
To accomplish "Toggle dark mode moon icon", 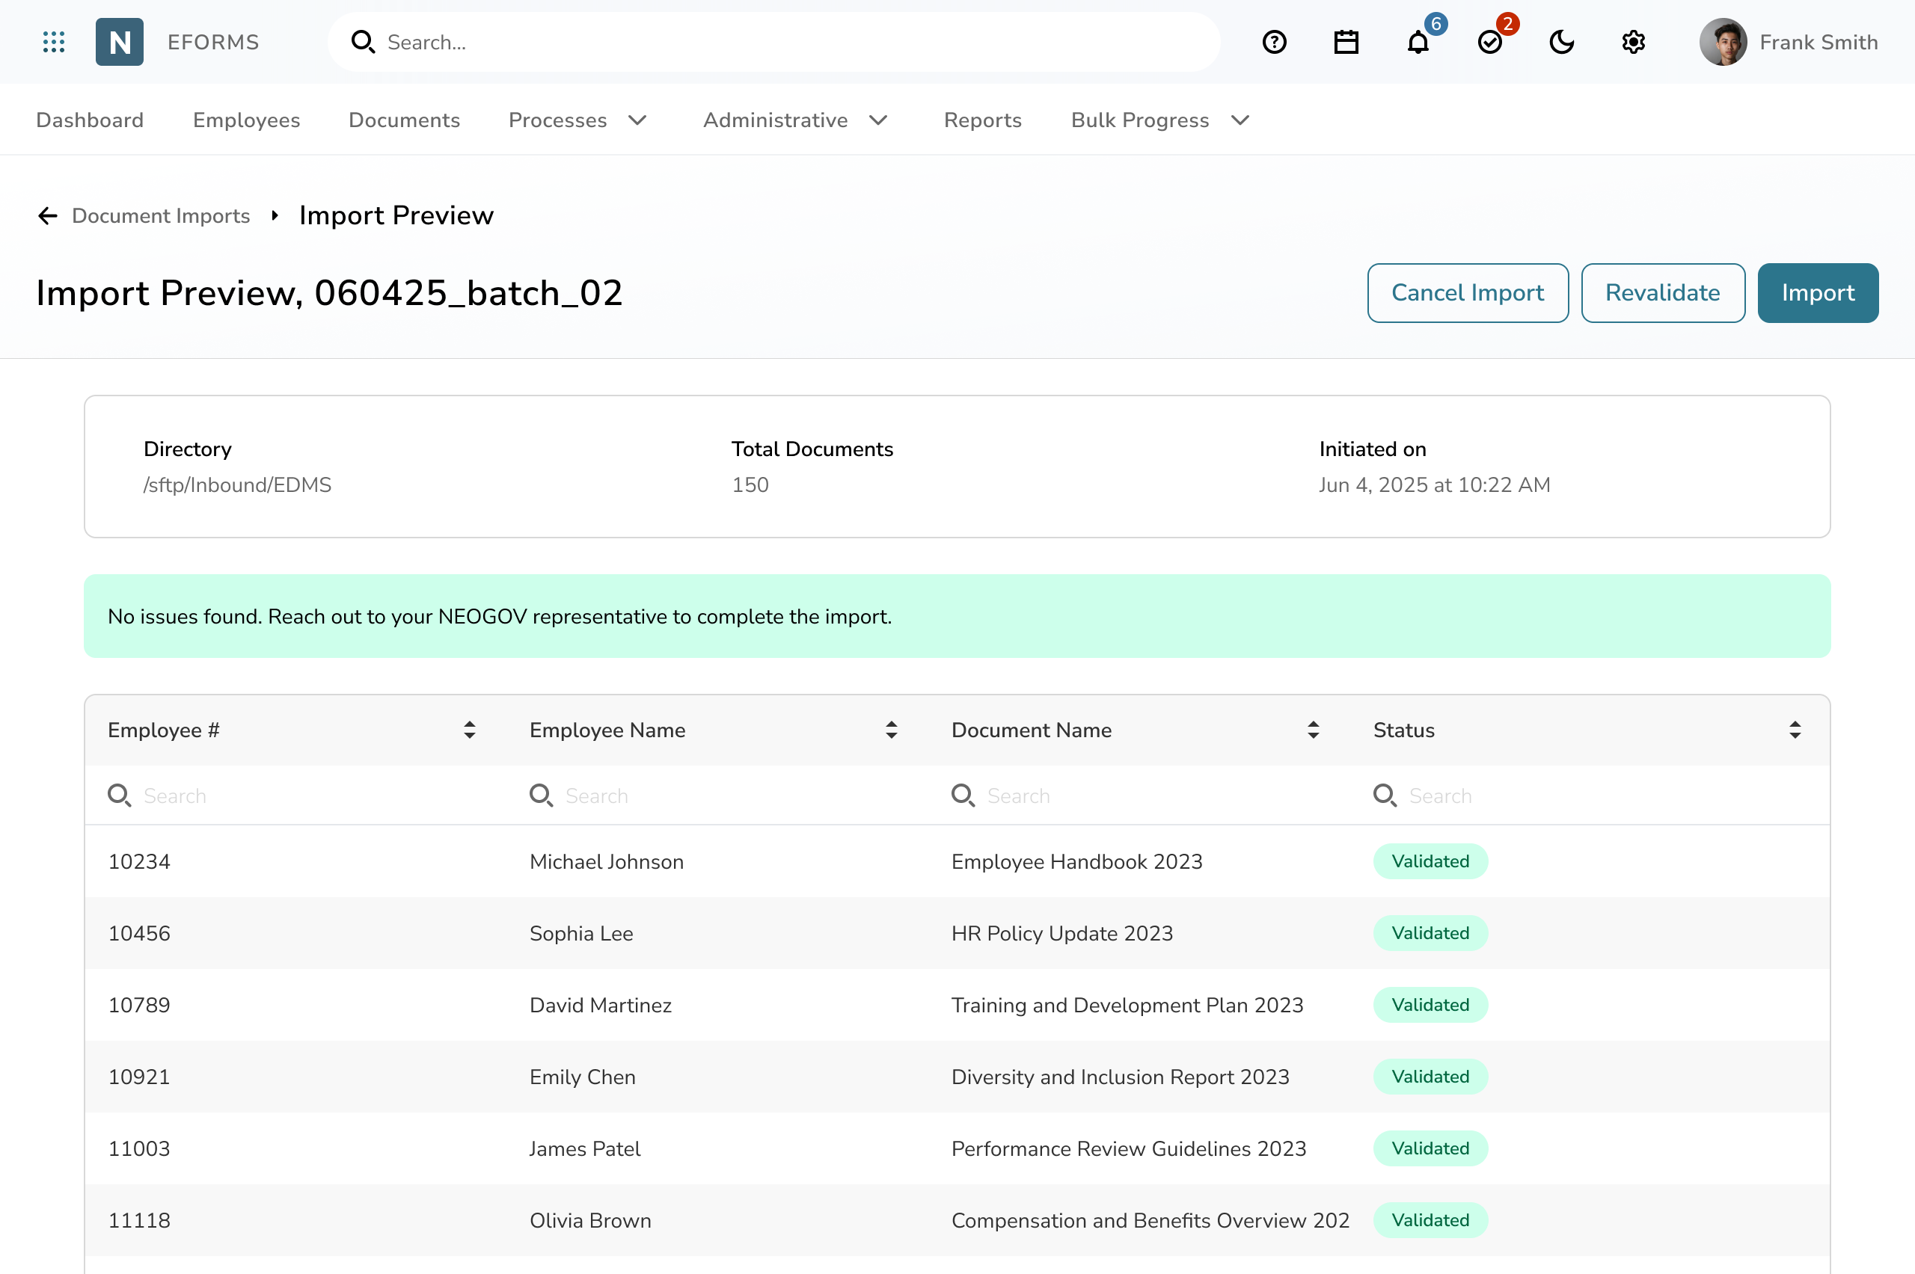I will (x=1561, y=43).
